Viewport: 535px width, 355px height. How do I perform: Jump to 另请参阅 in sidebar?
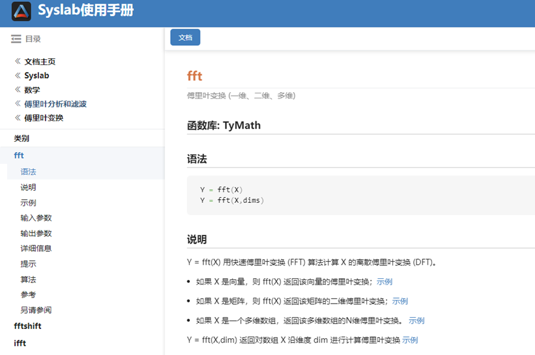[x=36, y=310]
